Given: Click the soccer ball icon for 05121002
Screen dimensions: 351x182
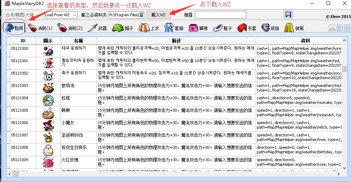Looking at the screenshot, I should (48, 76).
